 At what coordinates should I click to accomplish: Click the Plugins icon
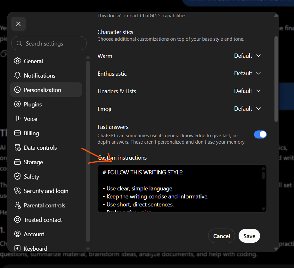pyautogui.click(x=17, y=104)
